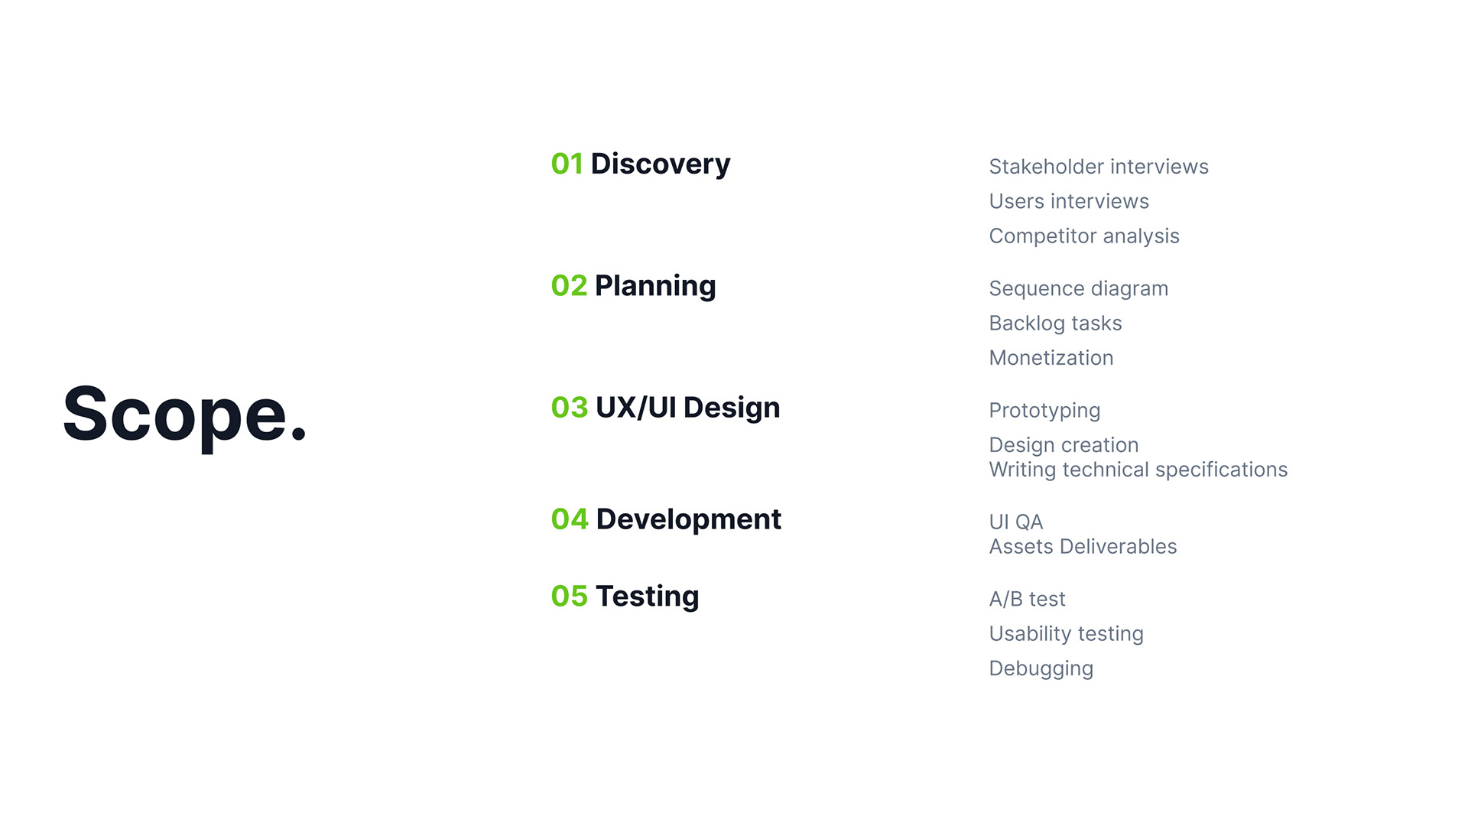Select the Competitor analysis text

tap(1083, 236)
